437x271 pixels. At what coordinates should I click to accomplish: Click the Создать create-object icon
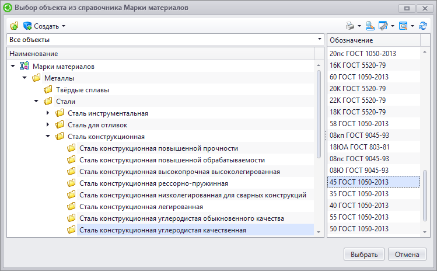pos(27,26)
